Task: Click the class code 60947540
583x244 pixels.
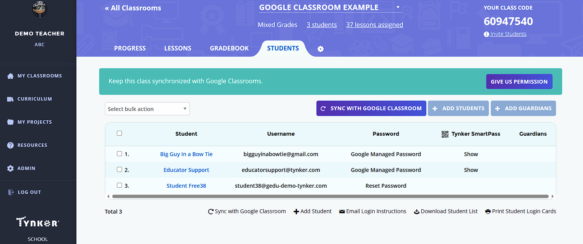Action: click(x=508, y=21)
